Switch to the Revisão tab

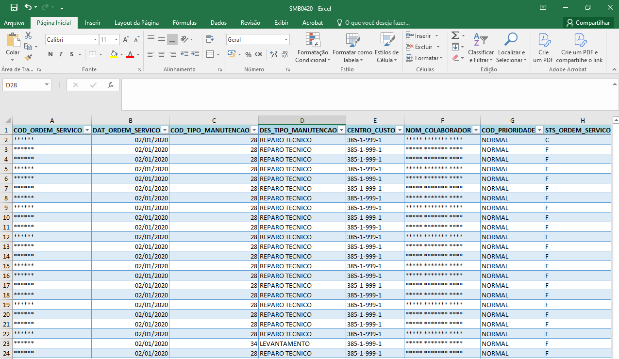tap(251, 23)
